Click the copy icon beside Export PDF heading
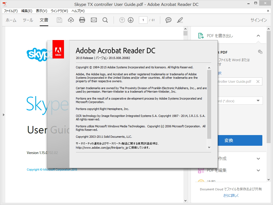The image size is (273, 205). click(x=260, y=52)
